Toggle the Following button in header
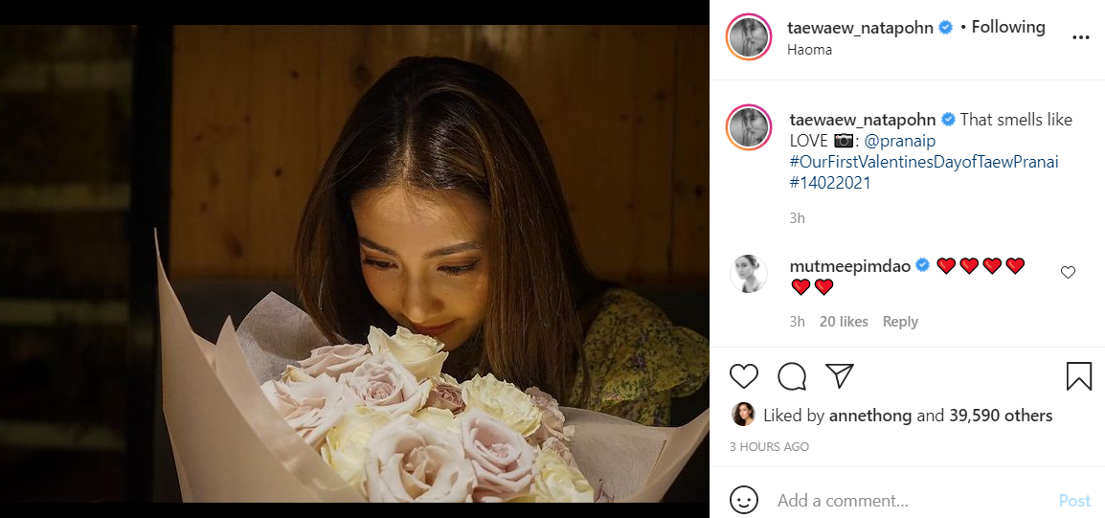 [x=1008, y=27]
